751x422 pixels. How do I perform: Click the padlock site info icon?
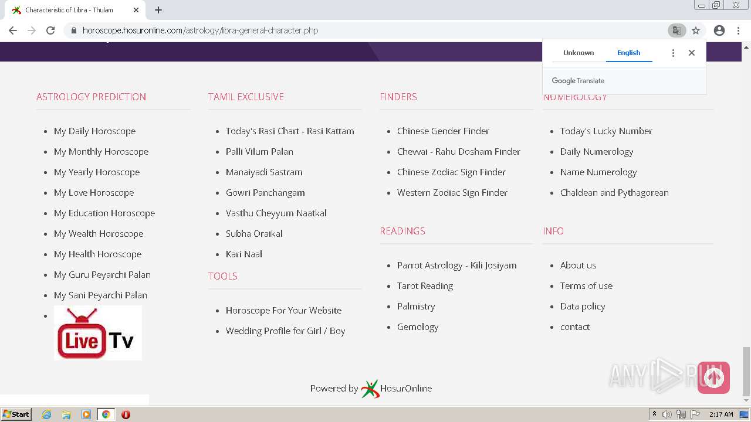pyautogui.click(x=73, y=30)
